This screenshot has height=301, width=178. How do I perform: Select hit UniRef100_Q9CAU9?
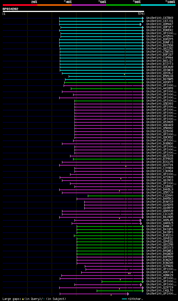pos(160,67)
